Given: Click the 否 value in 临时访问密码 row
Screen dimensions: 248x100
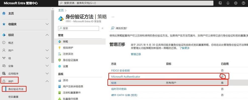Looking at the screenshot, I should pyautogui.click(x=222, y=89).
